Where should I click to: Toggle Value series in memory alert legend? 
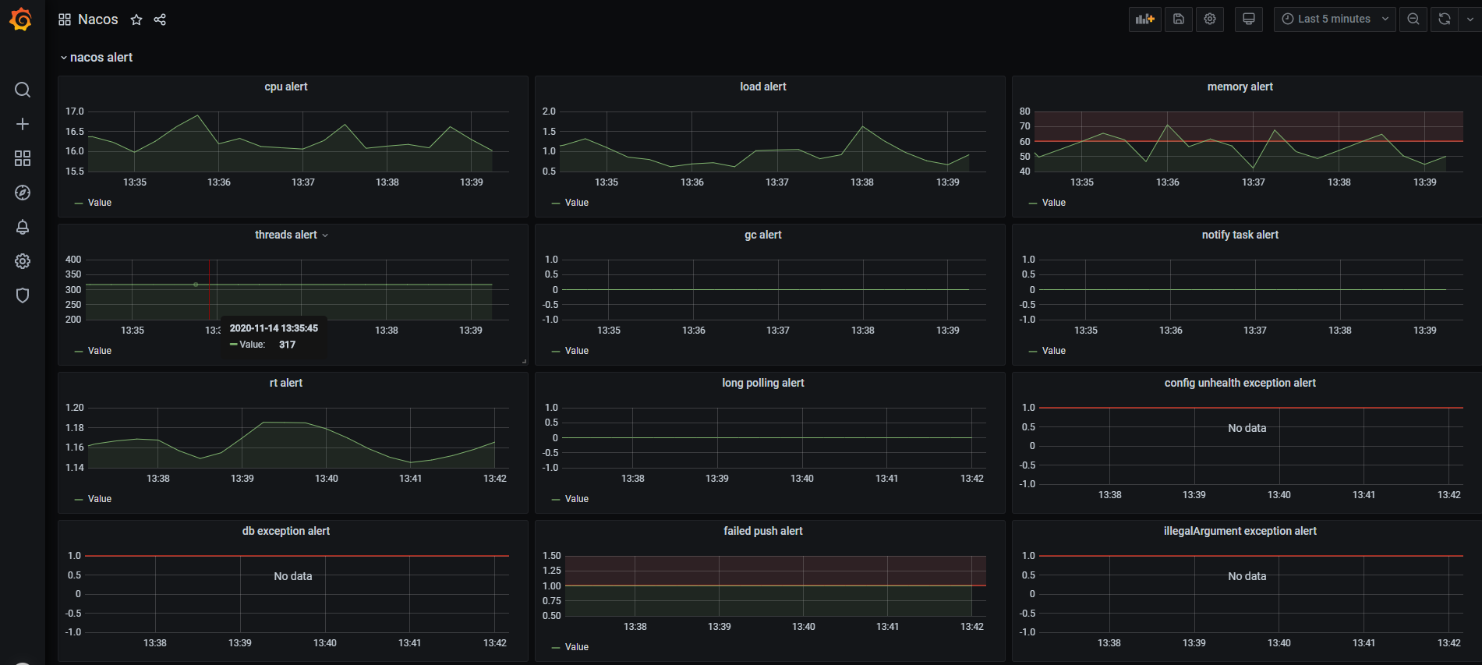[x=1053, y=203]
